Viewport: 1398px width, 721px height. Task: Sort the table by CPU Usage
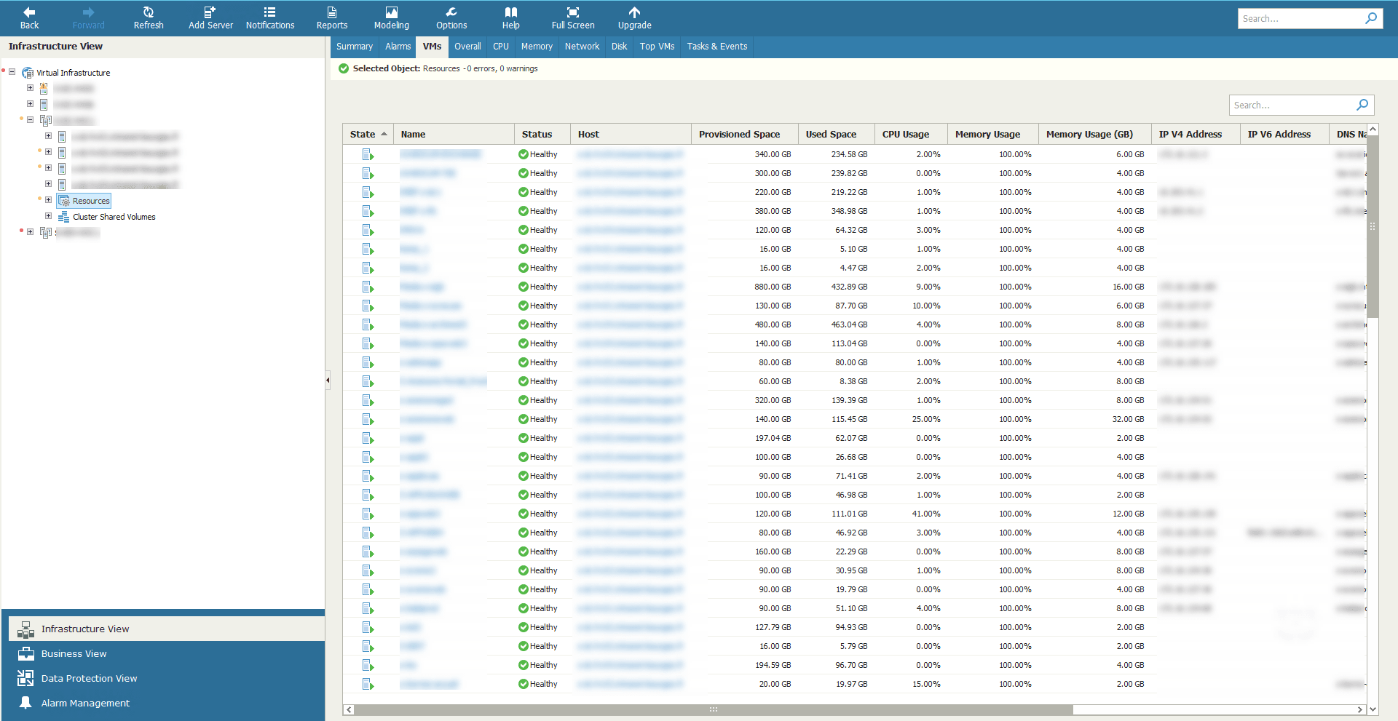tap(911, 134)
